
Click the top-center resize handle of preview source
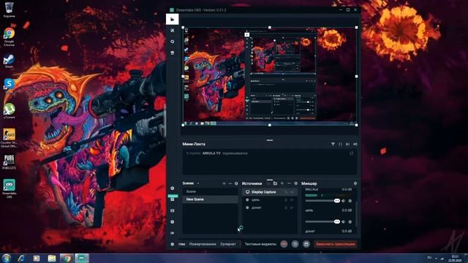[270, 28]
